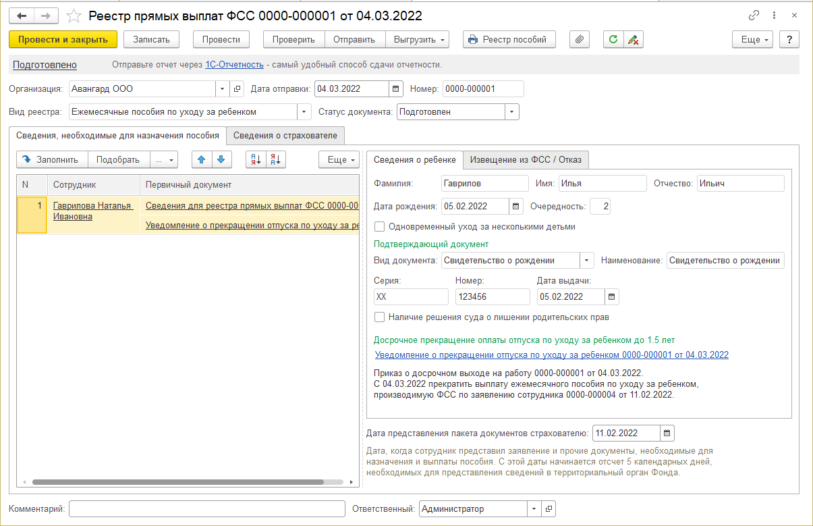Click the favorite star icon beside title

[76, 16]
